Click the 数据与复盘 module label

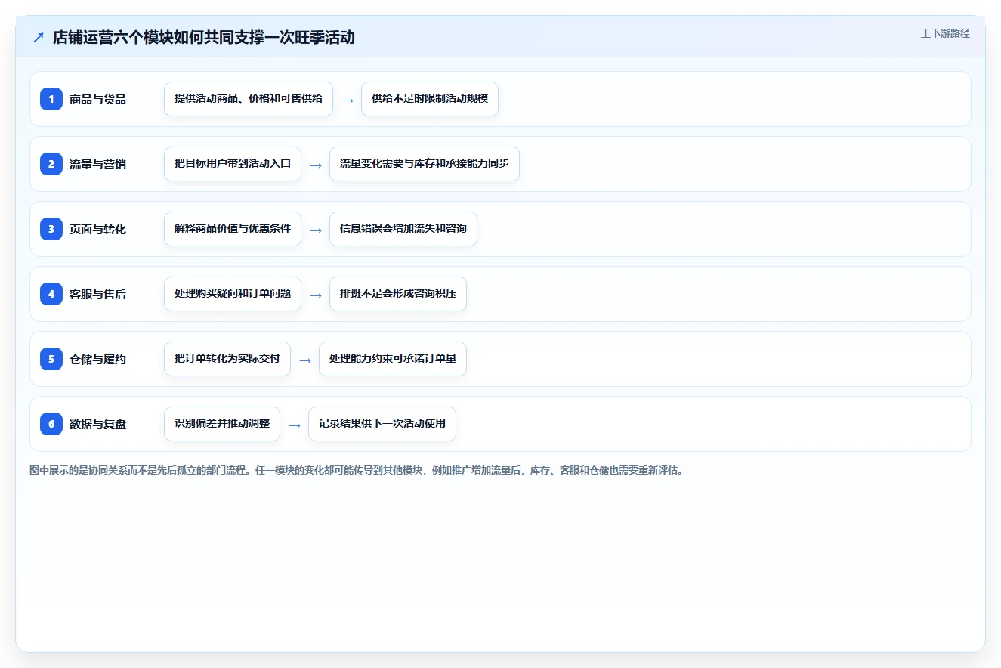pos(97,424)
